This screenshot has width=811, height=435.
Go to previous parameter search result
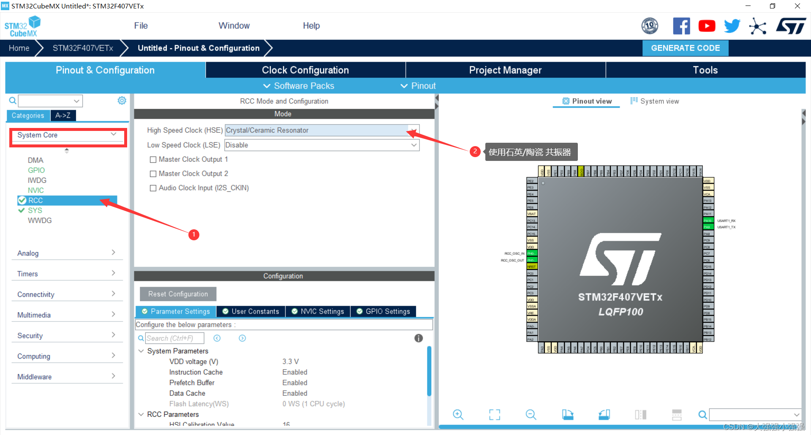[217, 338]
